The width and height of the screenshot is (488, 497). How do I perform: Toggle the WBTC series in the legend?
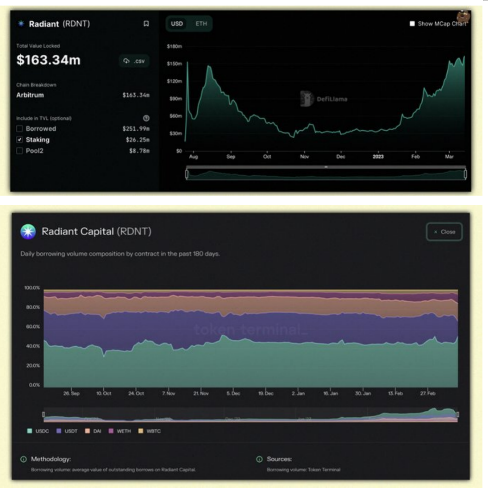(x=150, y=431)
